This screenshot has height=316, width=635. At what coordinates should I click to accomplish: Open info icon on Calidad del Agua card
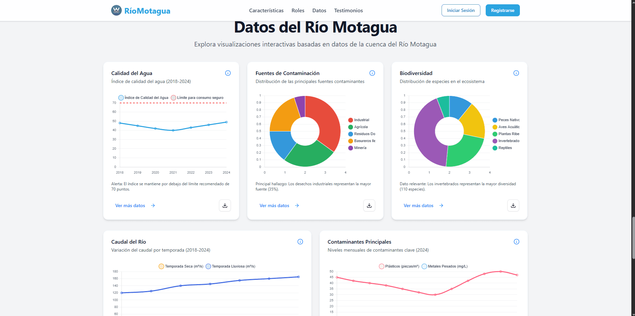pyautogui.click(x=228, y=73)
